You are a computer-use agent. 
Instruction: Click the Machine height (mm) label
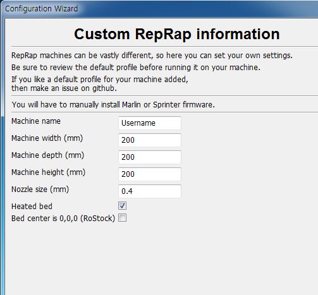49,172
